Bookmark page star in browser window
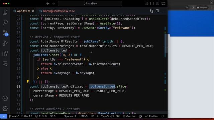 (187, 7)
